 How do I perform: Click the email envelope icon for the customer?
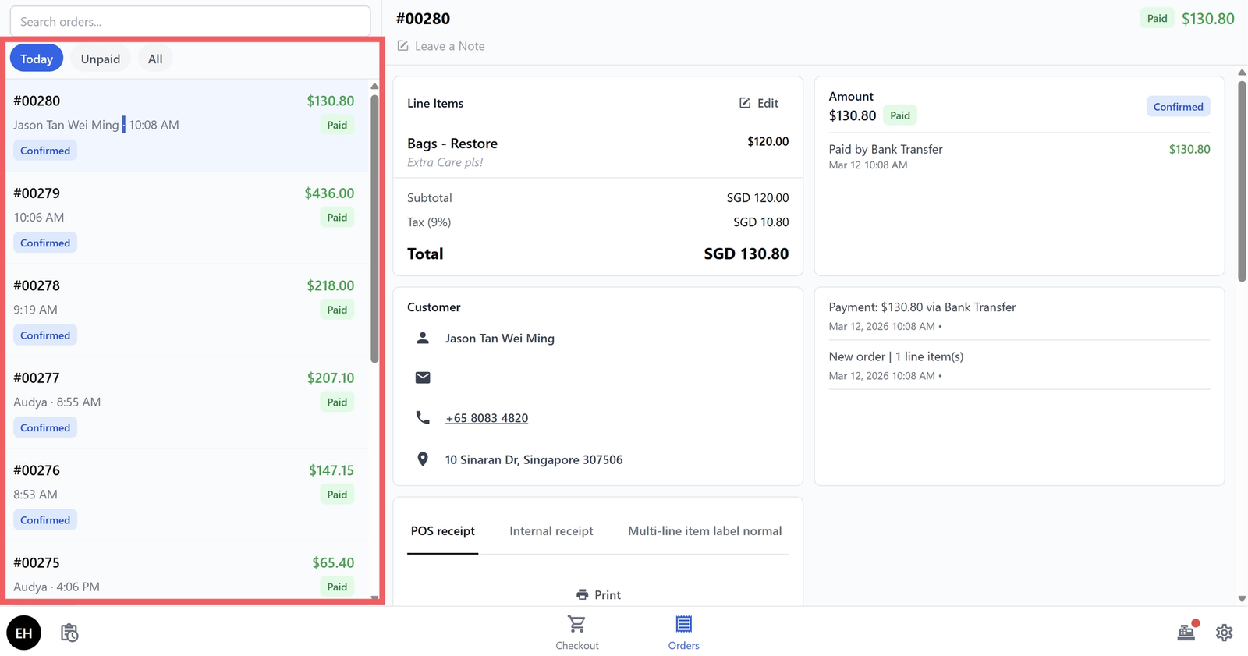pos(423,378)
